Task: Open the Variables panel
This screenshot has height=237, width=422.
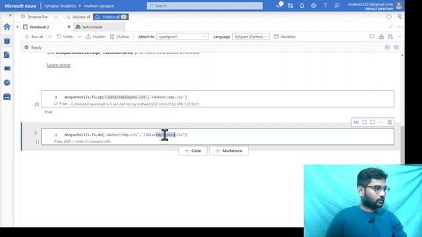Action: (285, 37)
